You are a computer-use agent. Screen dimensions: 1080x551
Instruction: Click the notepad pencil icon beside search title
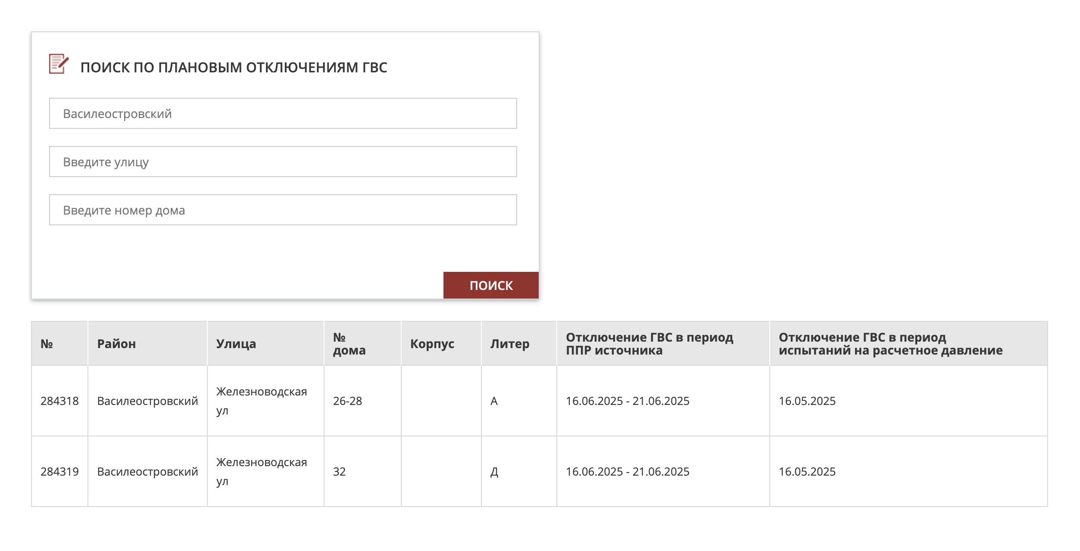coord(59,64)
